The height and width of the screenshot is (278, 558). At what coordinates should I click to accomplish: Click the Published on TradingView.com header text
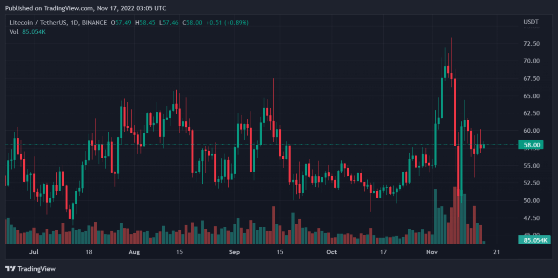tap(86, 8)
